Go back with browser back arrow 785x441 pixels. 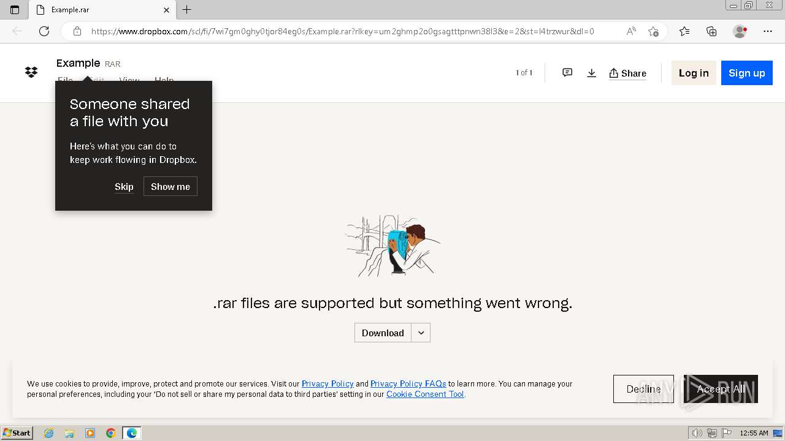click(x=17, y=31)
